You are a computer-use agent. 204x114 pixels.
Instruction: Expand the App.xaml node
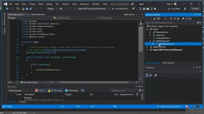coord(150,35)
